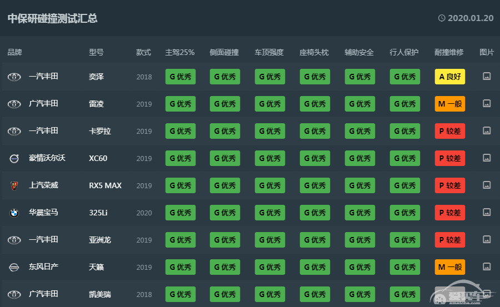Open image icon for 奕泽 row
Screen dimensions: 500x307
[487, 77]
